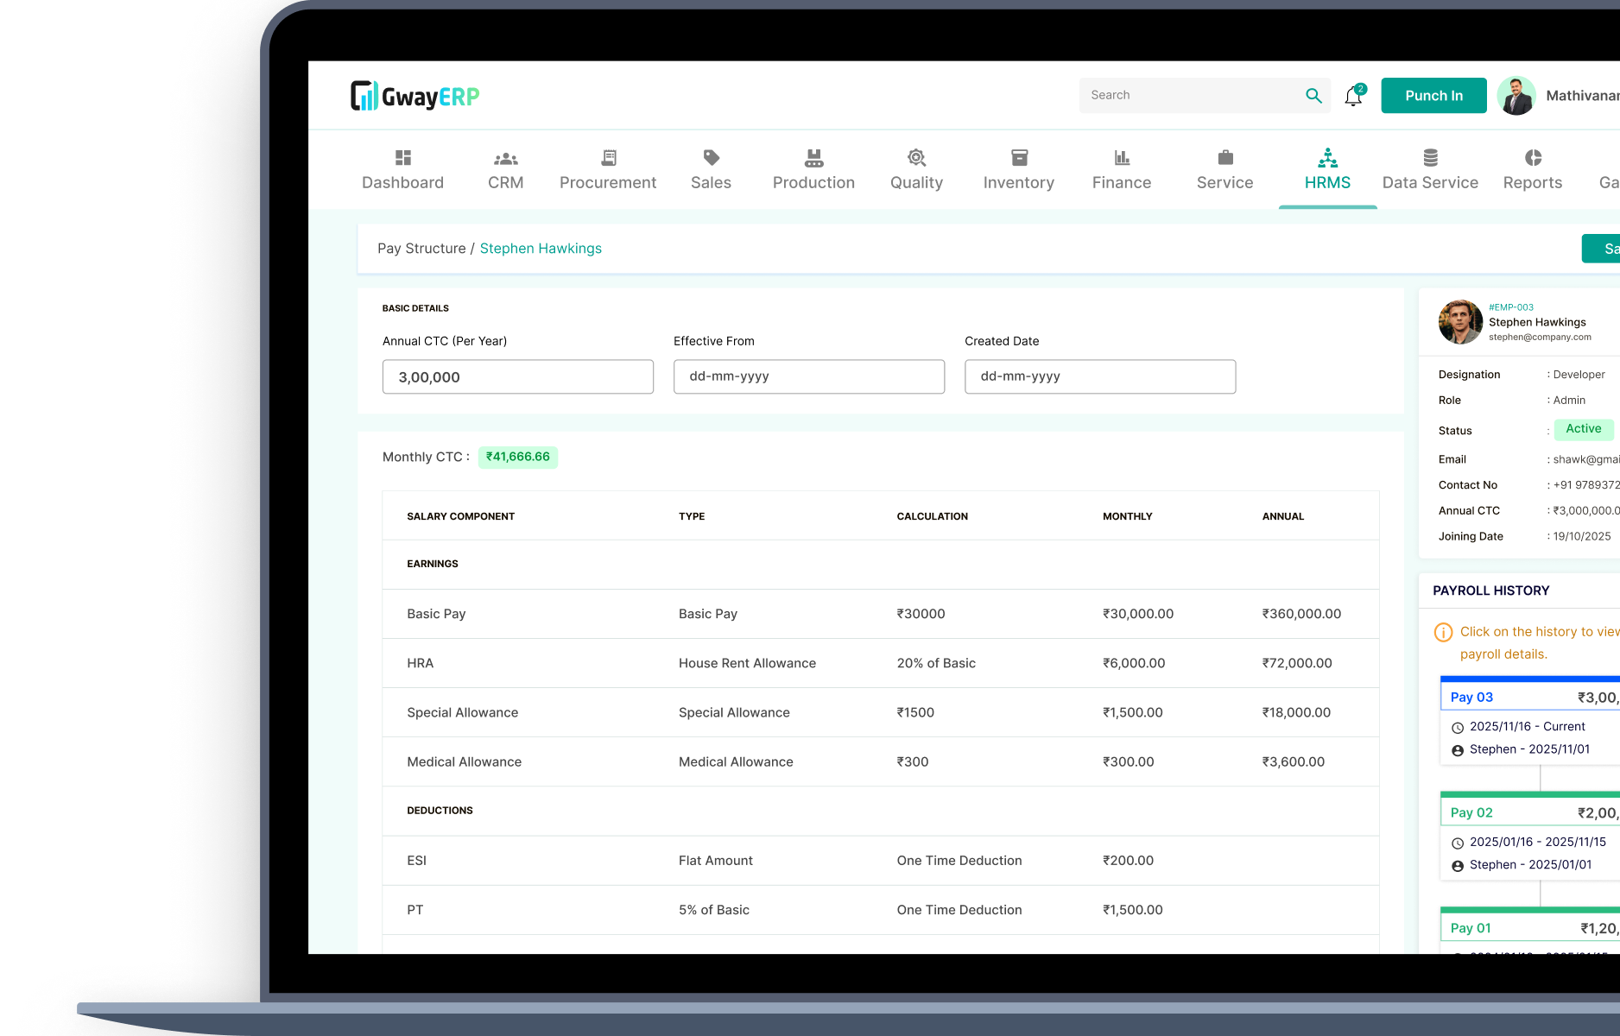Switch to the Data Service tab
The width and height of the screenshot is (1620, 1036).
coord(1430,169)
